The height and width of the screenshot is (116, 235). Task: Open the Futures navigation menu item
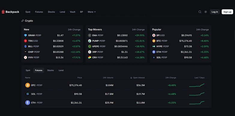[x=39, y=12]
